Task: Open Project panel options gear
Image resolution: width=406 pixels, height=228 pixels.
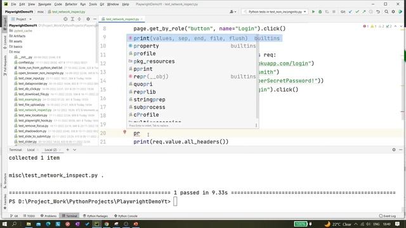Action: tap(88, 19)
